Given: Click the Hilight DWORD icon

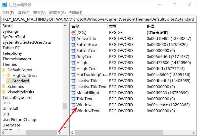Looking at the screenshot, I should tap(73, 62).
